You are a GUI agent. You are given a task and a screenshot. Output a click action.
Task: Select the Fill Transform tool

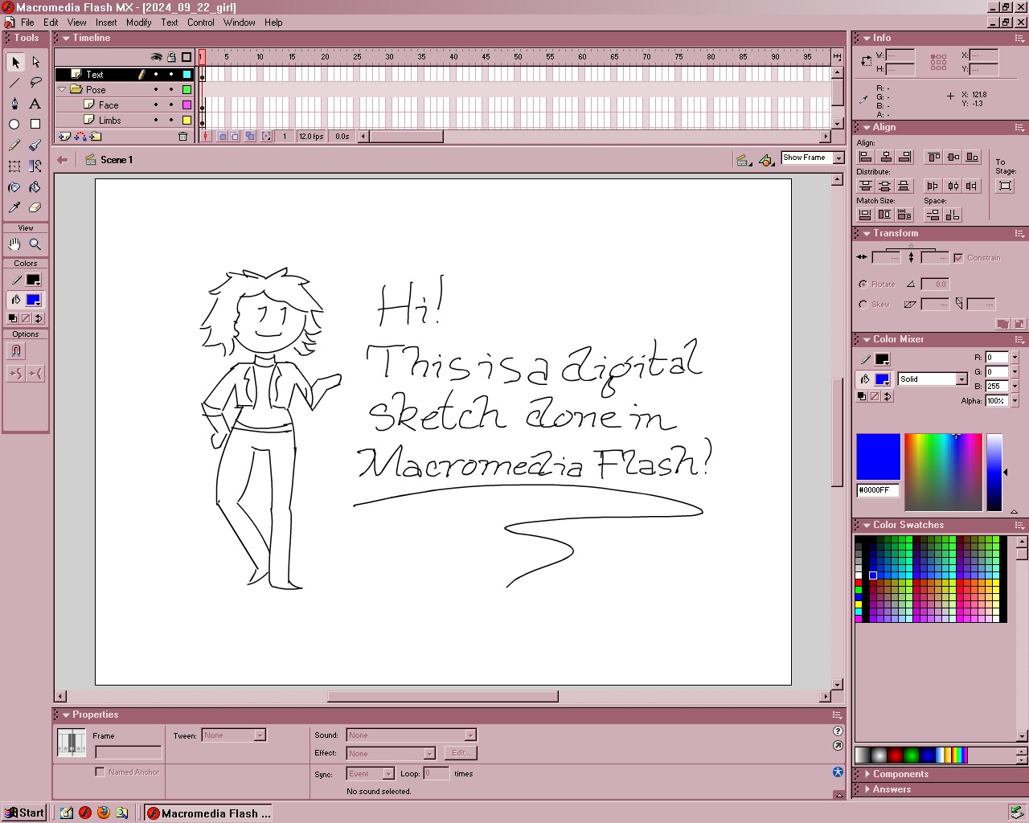[35, 166]
